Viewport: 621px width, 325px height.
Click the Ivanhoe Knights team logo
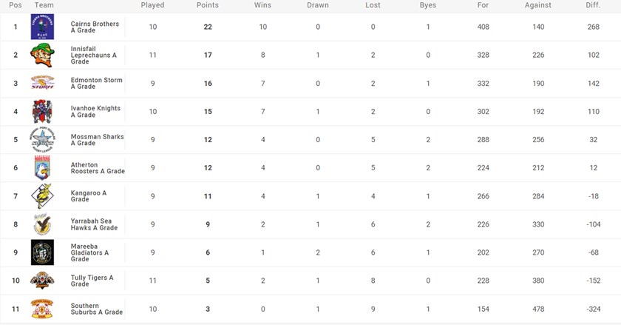tap(41, 112)
